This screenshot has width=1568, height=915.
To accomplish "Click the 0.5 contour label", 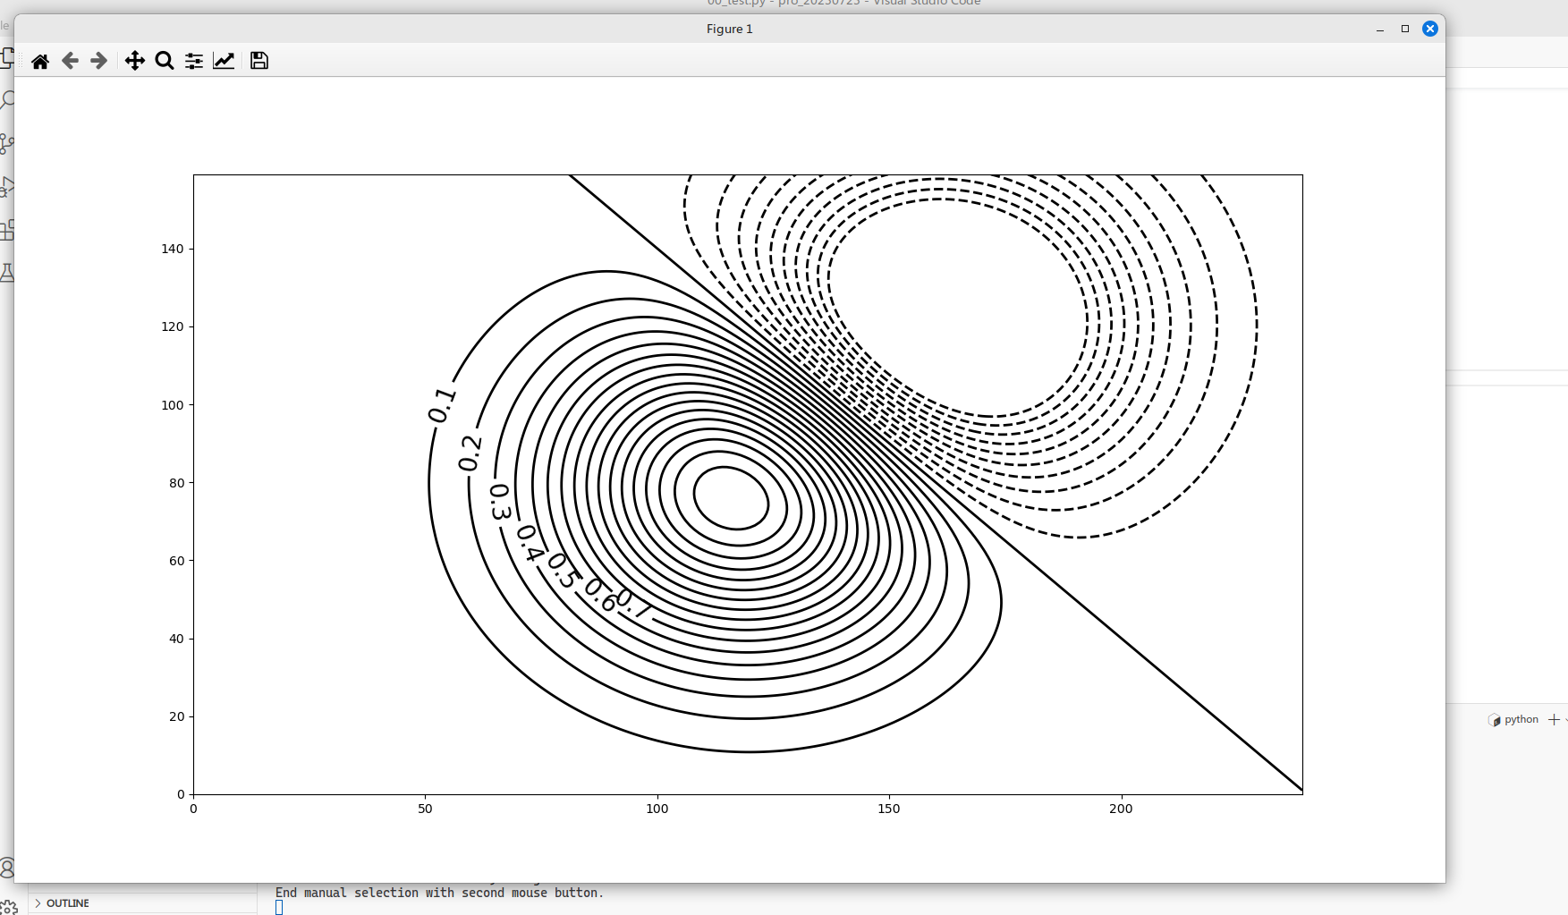I will point(564,570).
